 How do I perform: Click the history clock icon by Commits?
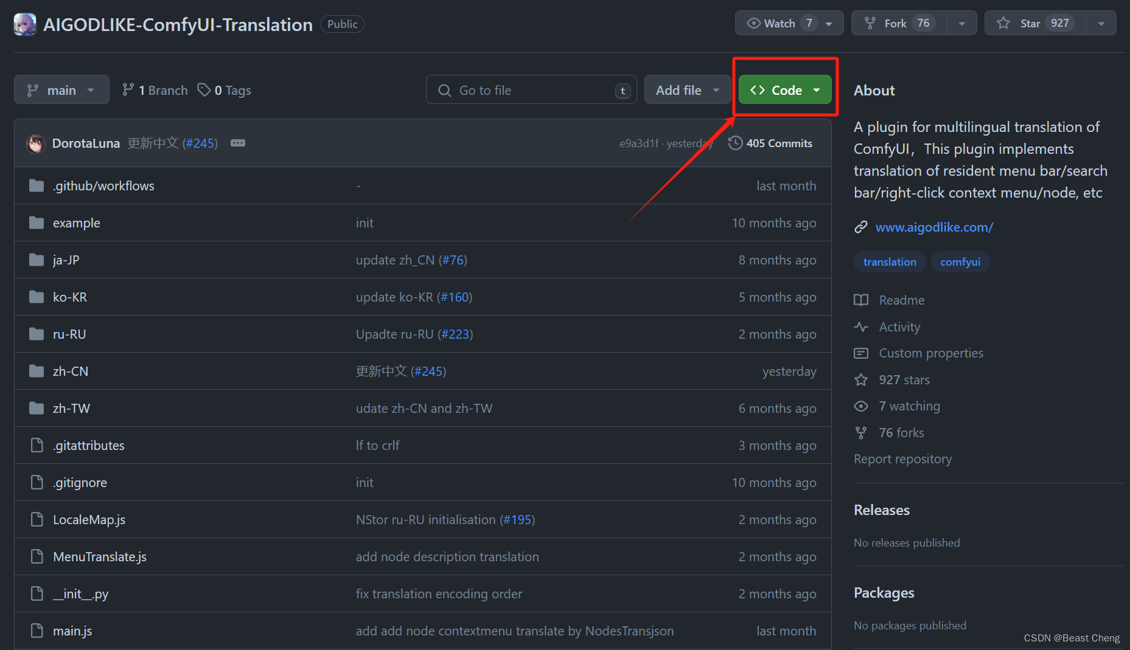[x=735, y=143]
